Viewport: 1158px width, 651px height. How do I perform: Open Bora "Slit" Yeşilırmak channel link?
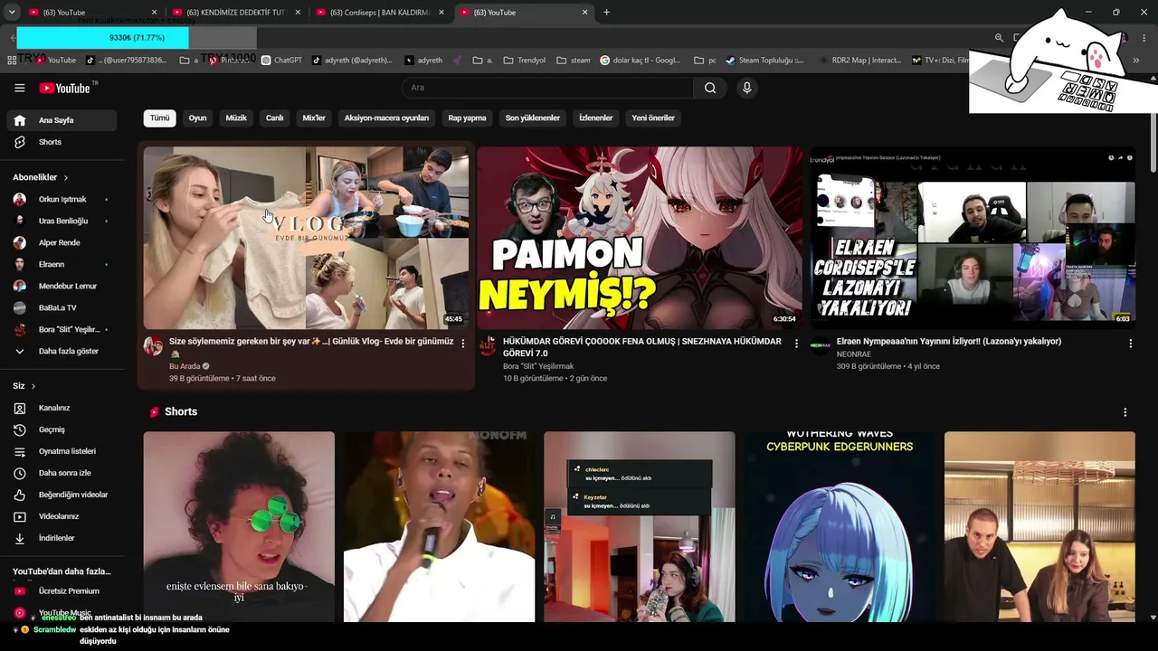point(538,366)
